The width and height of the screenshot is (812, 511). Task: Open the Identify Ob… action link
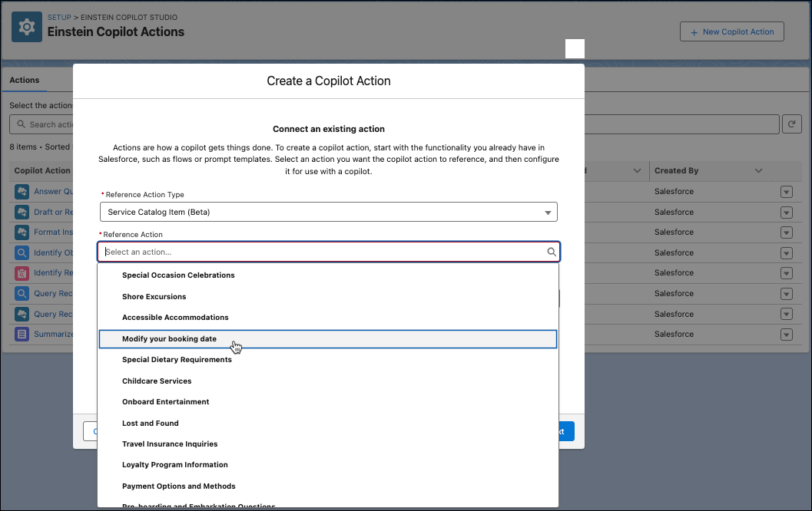[x=53, y=253]
